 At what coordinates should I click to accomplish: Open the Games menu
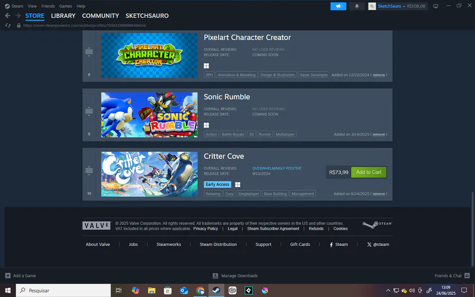pyautogui.click(x=65, y=6)
